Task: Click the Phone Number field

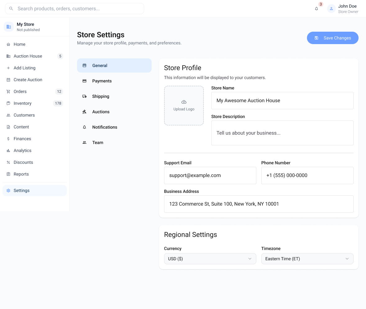Action: point(307,175)
